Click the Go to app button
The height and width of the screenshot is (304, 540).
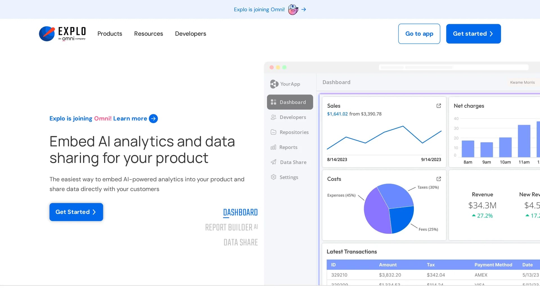coord(419,34)
